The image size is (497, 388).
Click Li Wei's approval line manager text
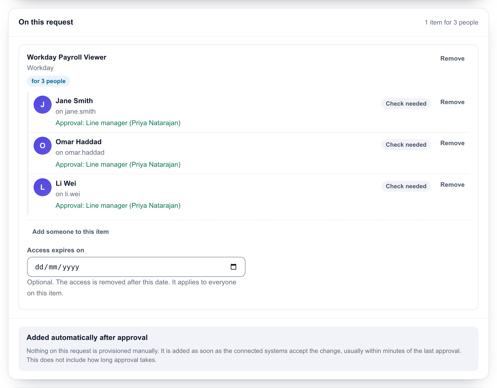[118, 206]
